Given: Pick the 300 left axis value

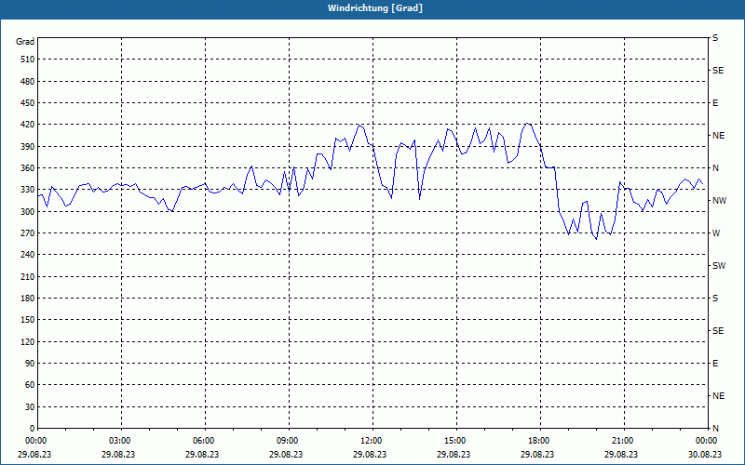Looking at the screenshot, I should [28, 212].
